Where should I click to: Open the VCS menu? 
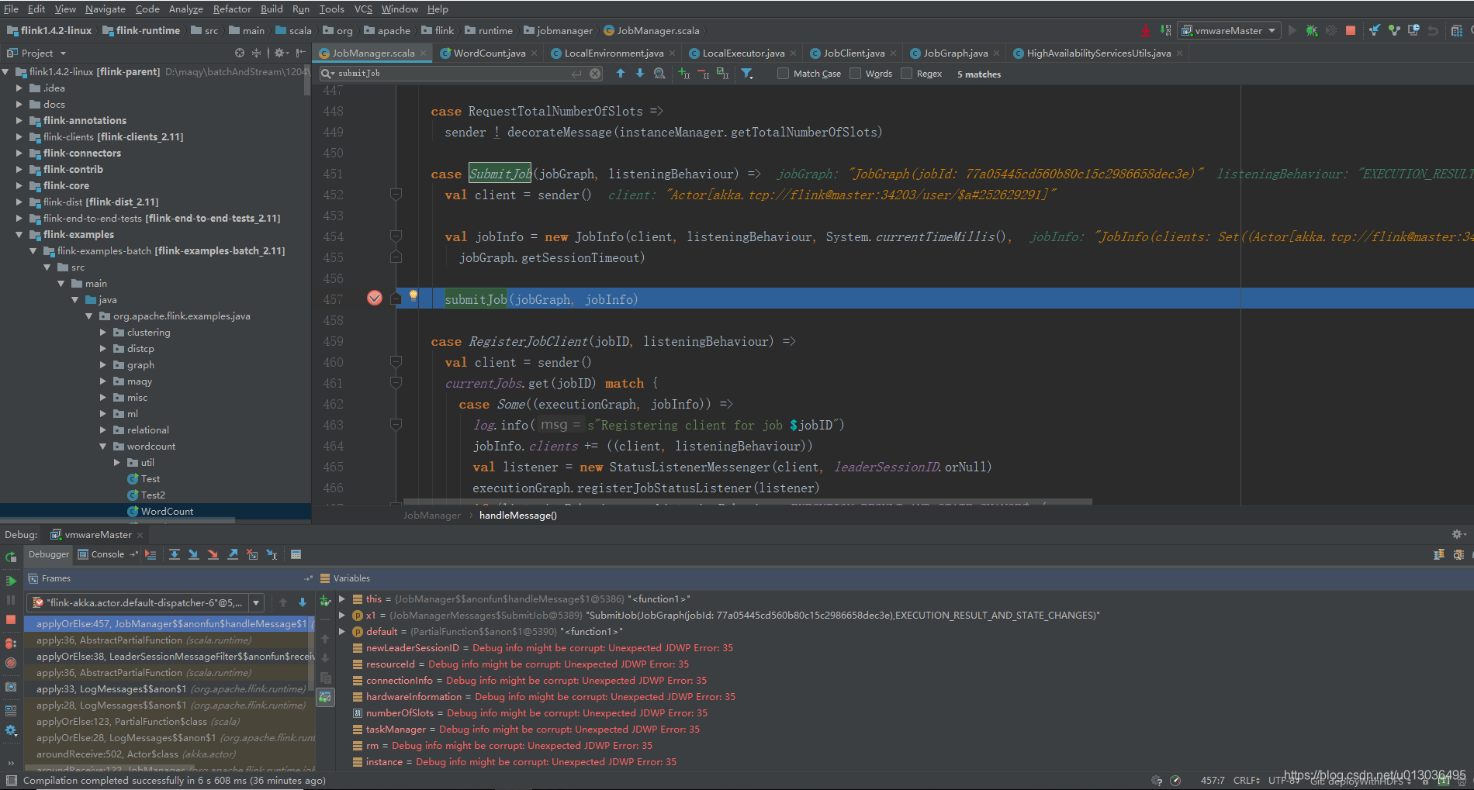pos(363,9)
